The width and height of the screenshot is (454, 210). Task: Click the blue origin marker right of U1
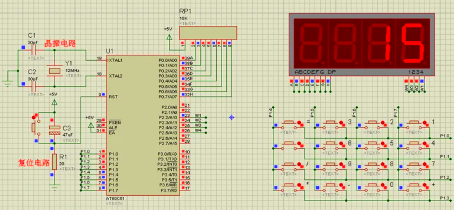[231, 118]
